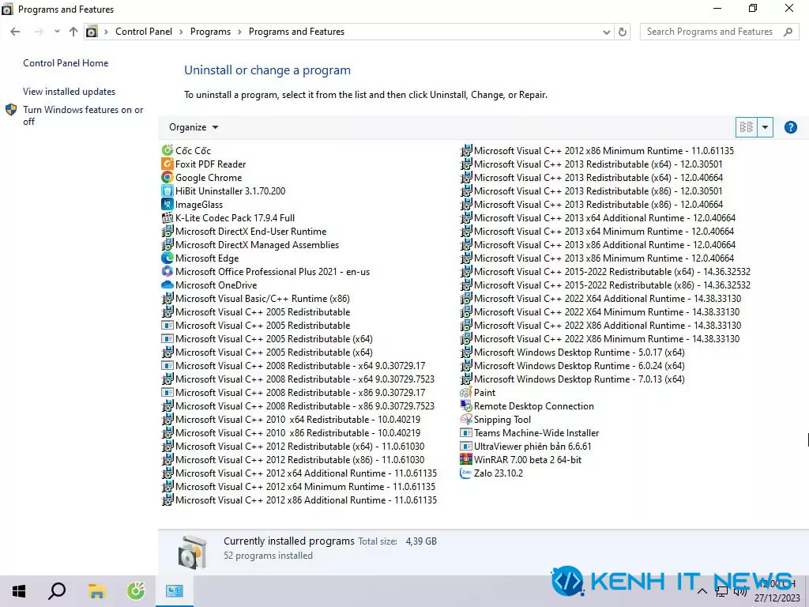Click the Microsoft Edge icon in list
Image resolution: width=809 pixels, height=607 pixels.
167,258
